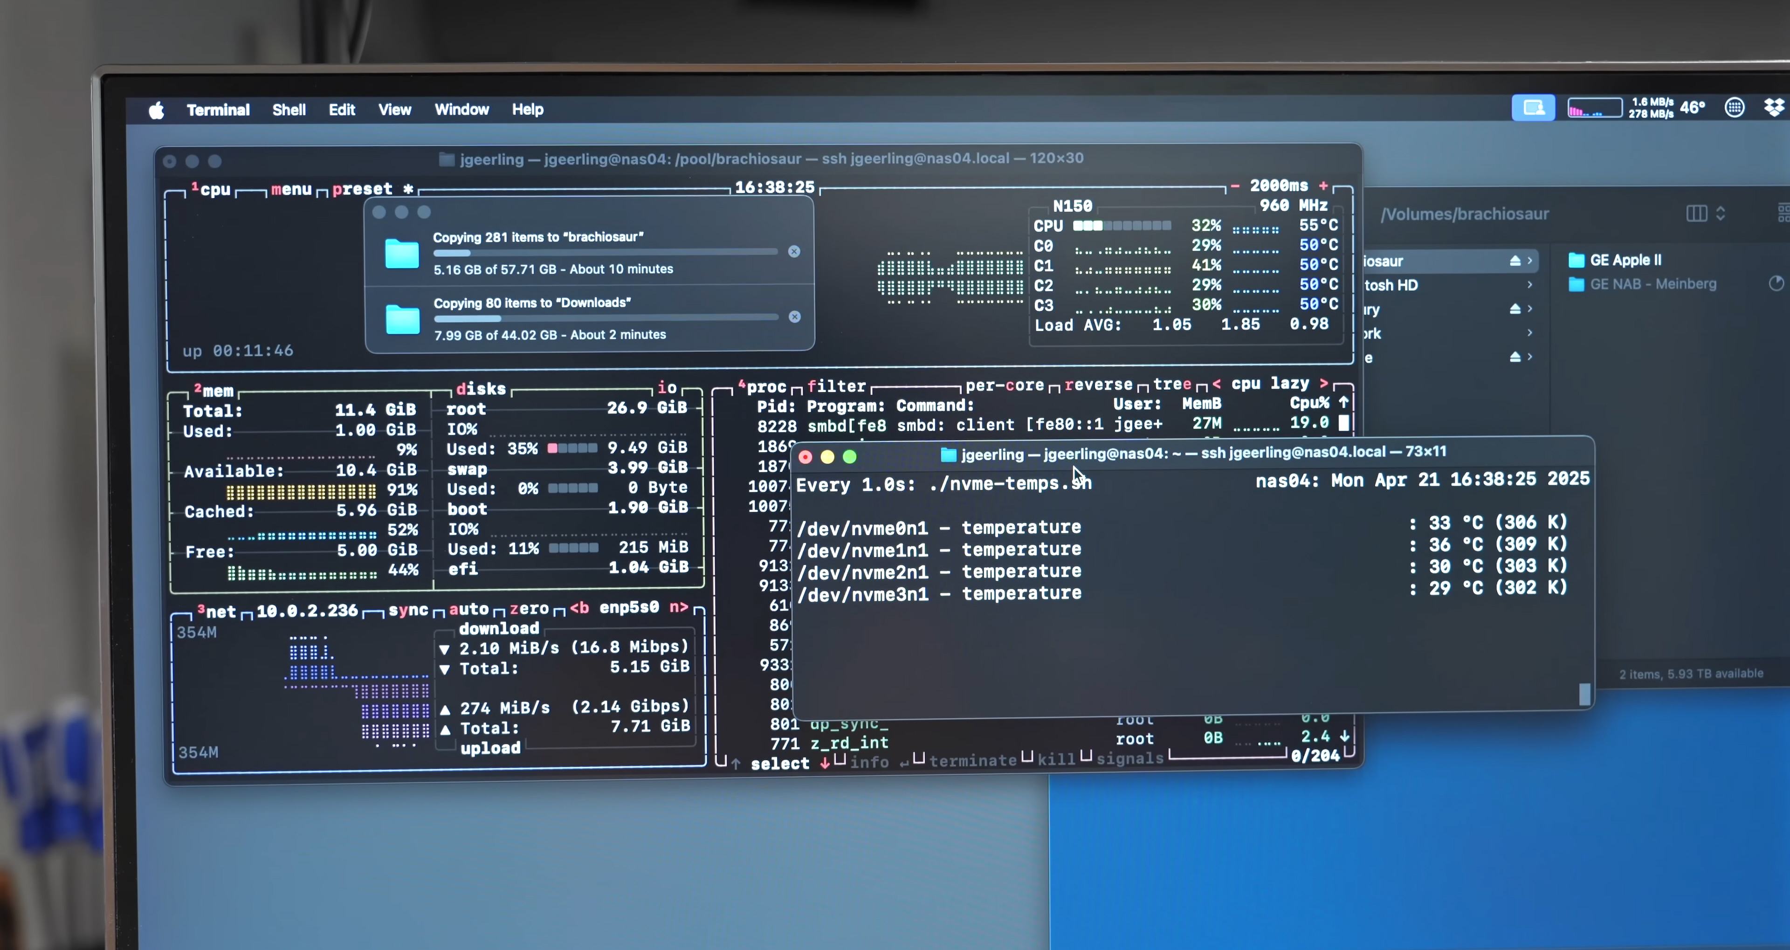Cancel the brachiosaur copy operation
1790x950 pixels.
click(x=793, y=252)
